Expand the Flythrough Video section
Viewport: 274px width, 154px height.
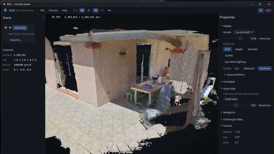point(231,119)
